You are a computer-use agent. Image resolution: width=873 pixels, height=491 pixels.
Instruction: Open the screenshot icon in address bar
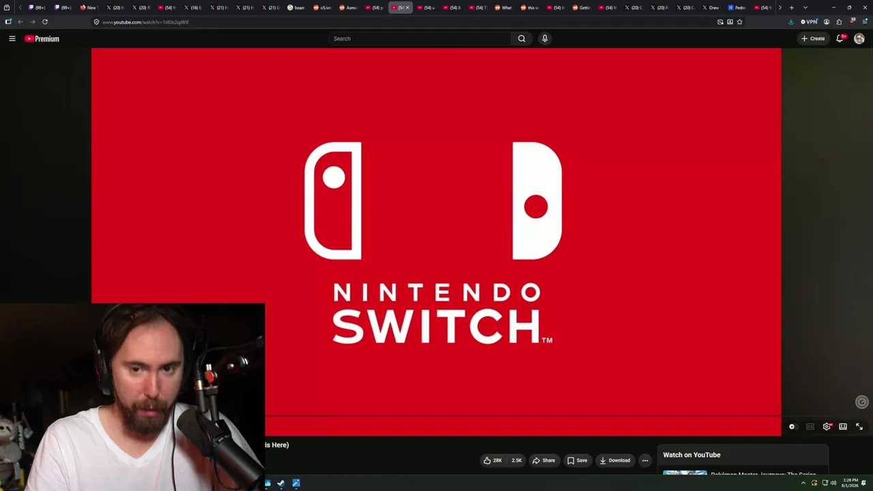[730, 22]
